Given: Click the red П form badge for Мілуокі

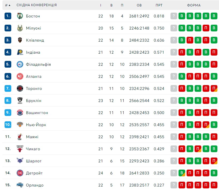Looking at the screenshot, I should tap(206, 28).
